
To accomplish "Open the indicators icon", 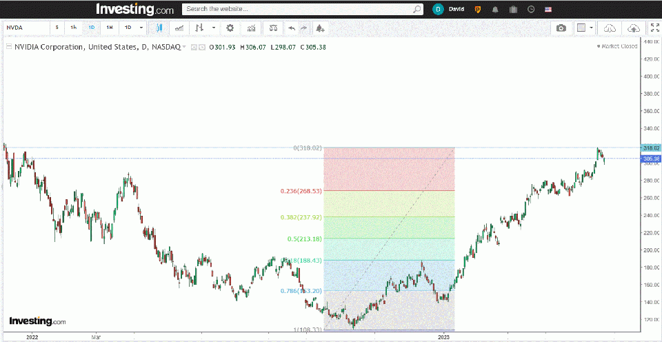I will click(x=252, y=28).
